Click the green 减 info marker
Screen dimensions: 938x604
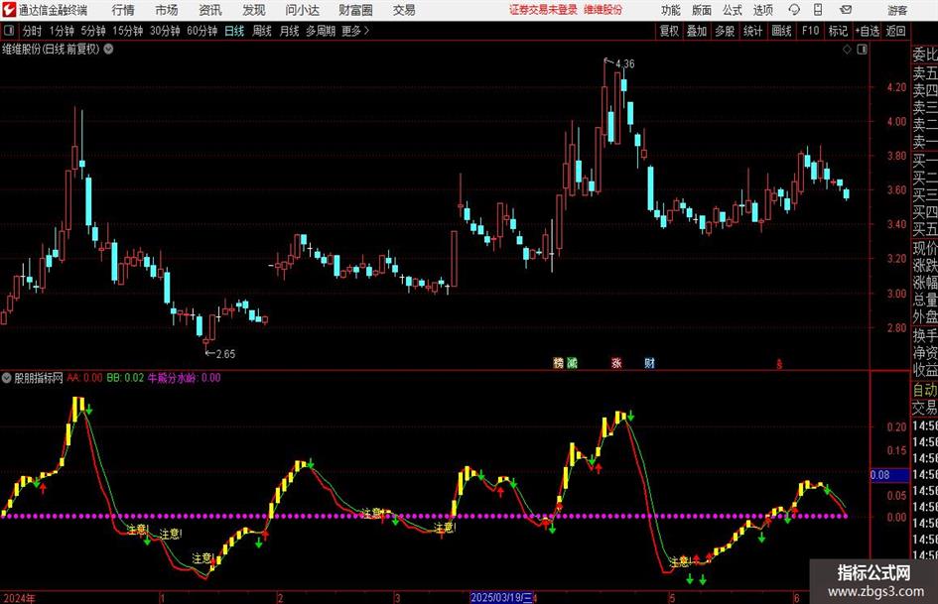point(573,363)
